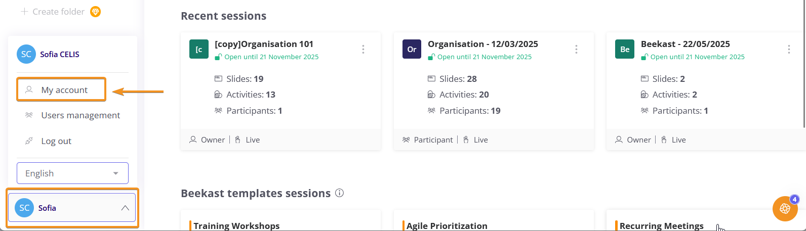Click the SC avatar next to Sofia CELIS

pos(26,54)
